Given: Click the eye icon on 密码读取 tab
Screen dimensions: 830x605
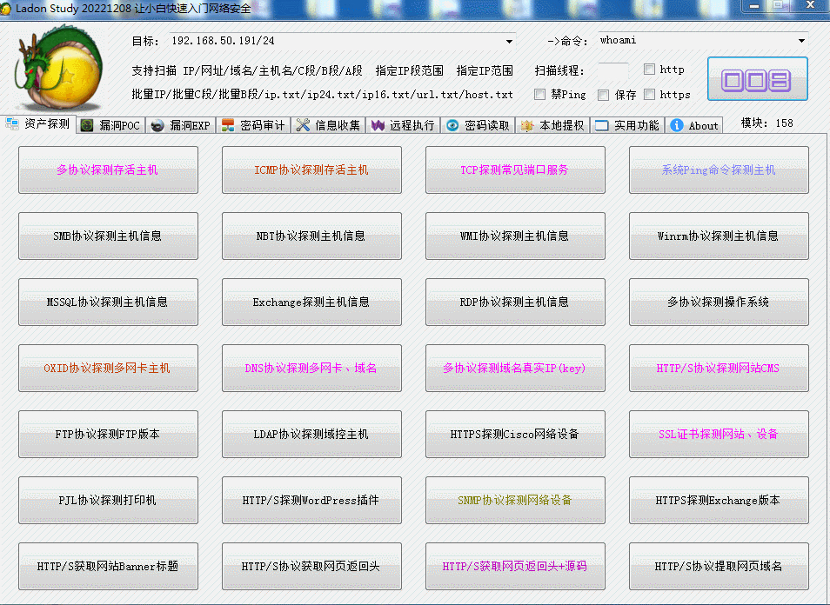Looking at the screenshot, I should pyautogui.click(x=451, y=123).
